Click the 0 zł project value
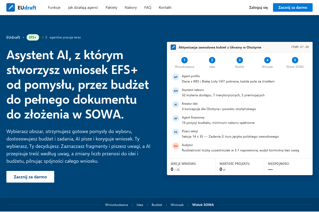This screenshot has height=212, width=319. 223,170
